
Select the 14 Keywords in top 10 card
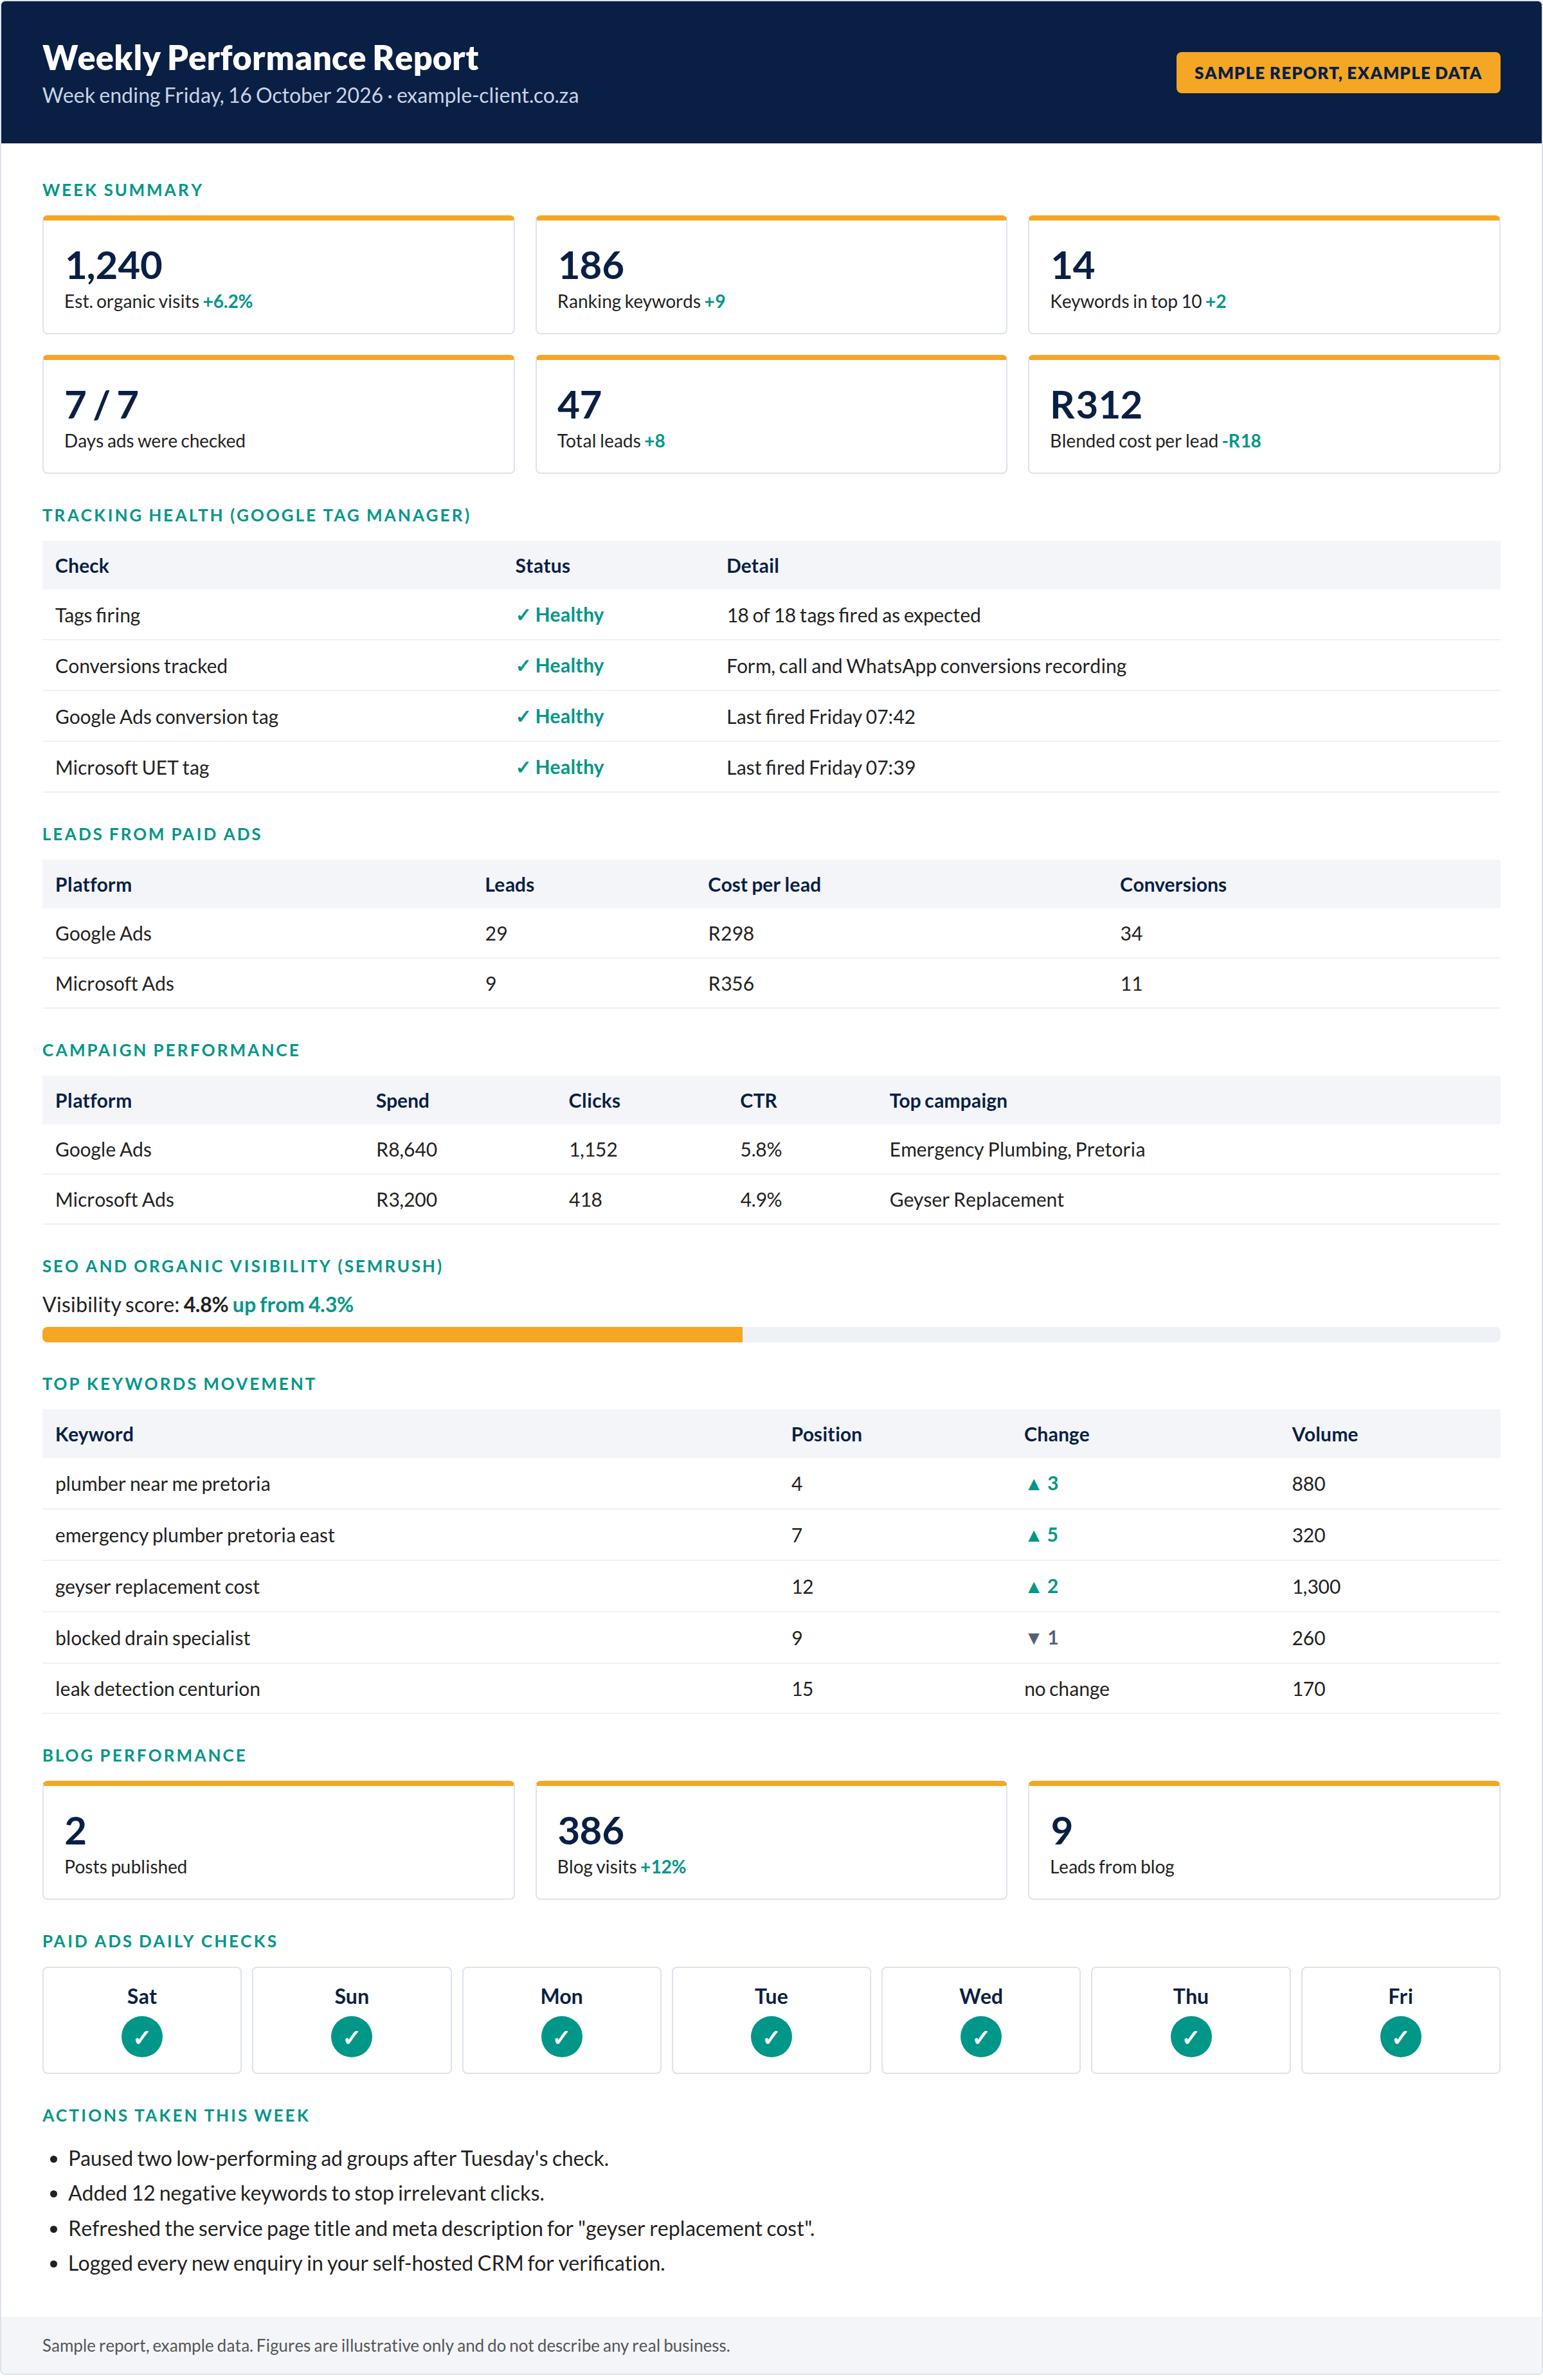pos(1264,275)
